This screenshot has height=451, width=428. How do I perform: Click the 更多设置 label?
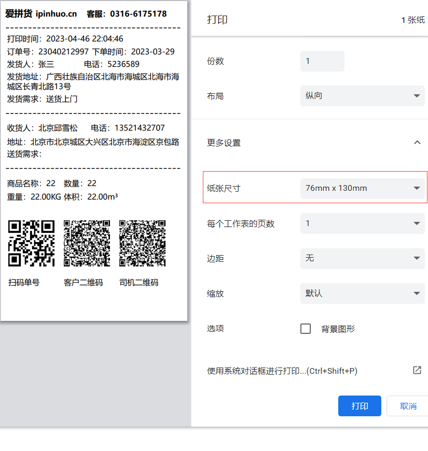(x=224, y=143)
